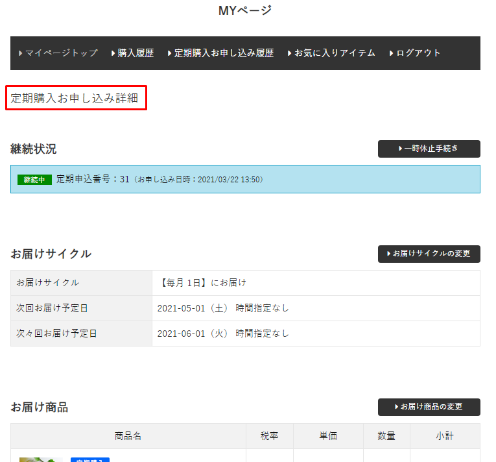Open 定期購入お申し込み履歴 navigation link
The height and width of the screenshot is (462, 496).
(220, 53)
